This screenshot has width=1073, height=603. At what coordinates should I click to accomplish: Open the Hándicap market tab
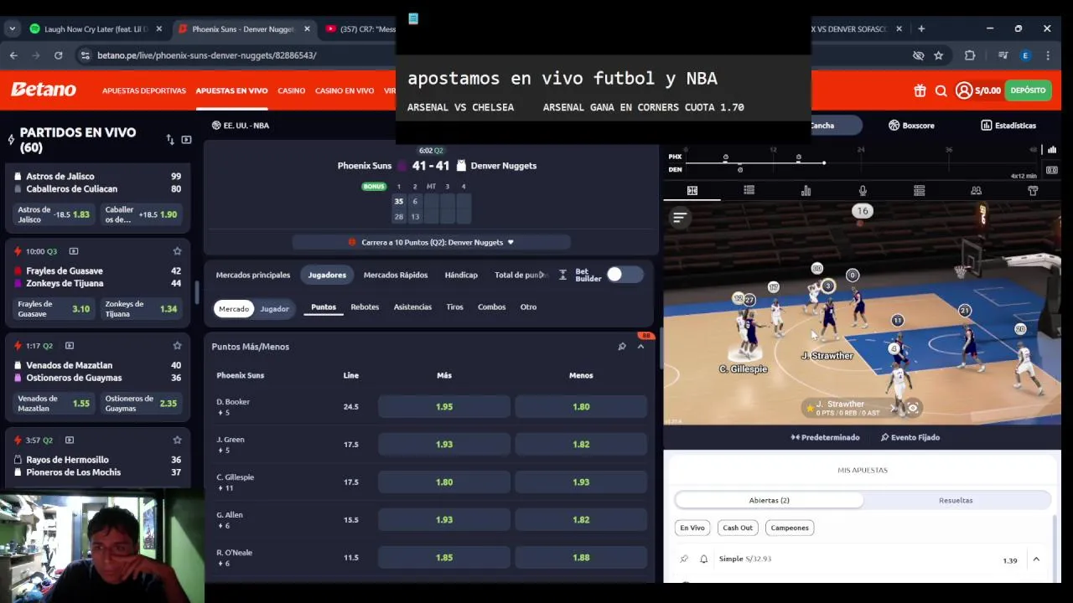point(461,275)
